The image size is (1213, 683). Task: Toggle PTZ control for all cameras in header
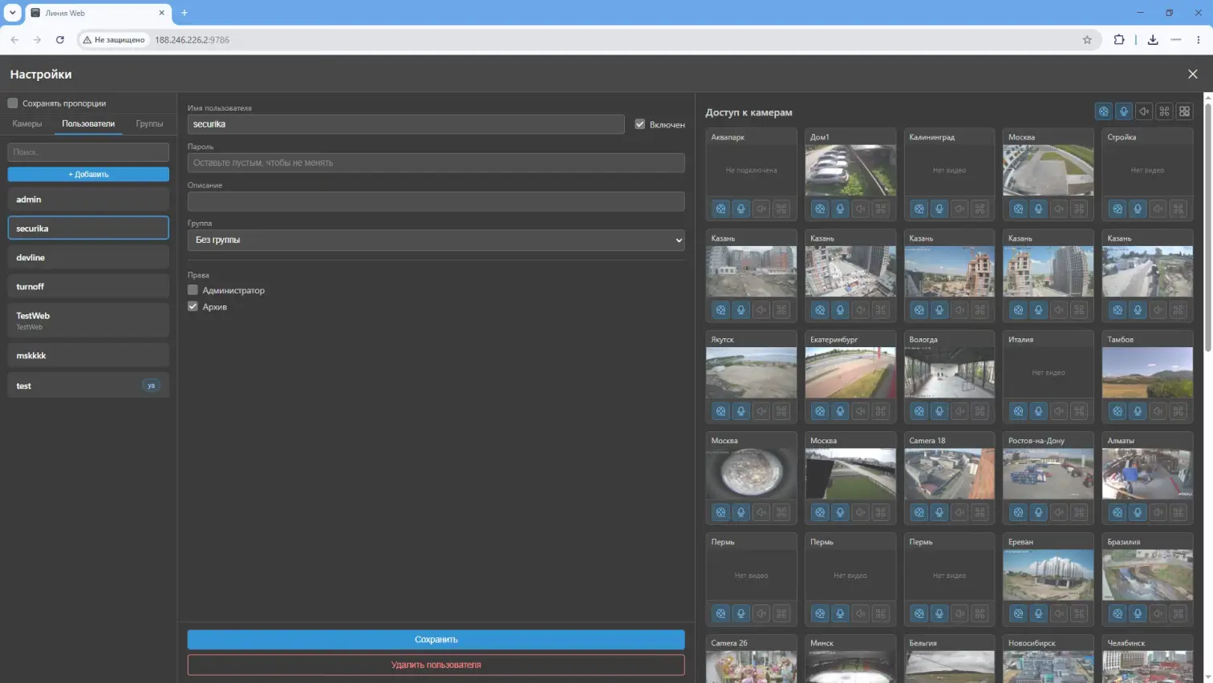[1164, 111]
